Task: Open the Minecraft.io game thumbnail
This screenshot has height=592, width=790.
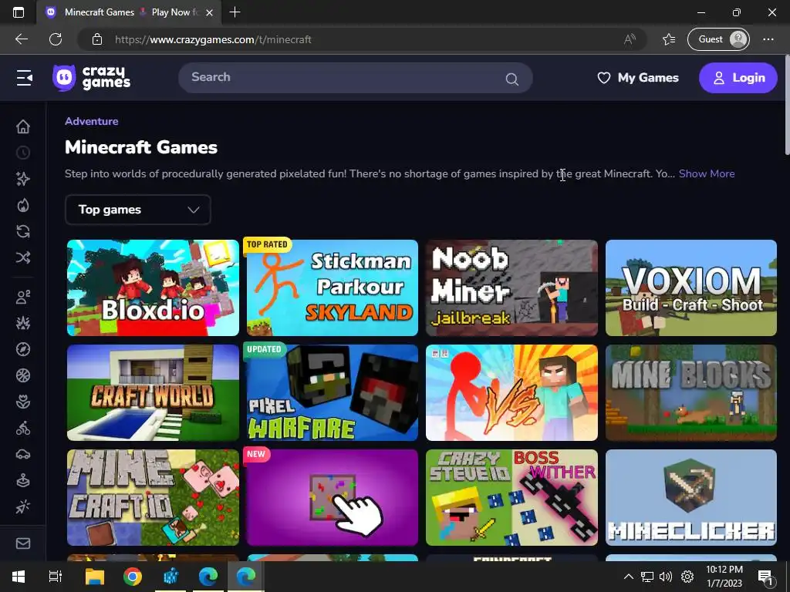Action: pyautogui.click(x=154, y=498)
